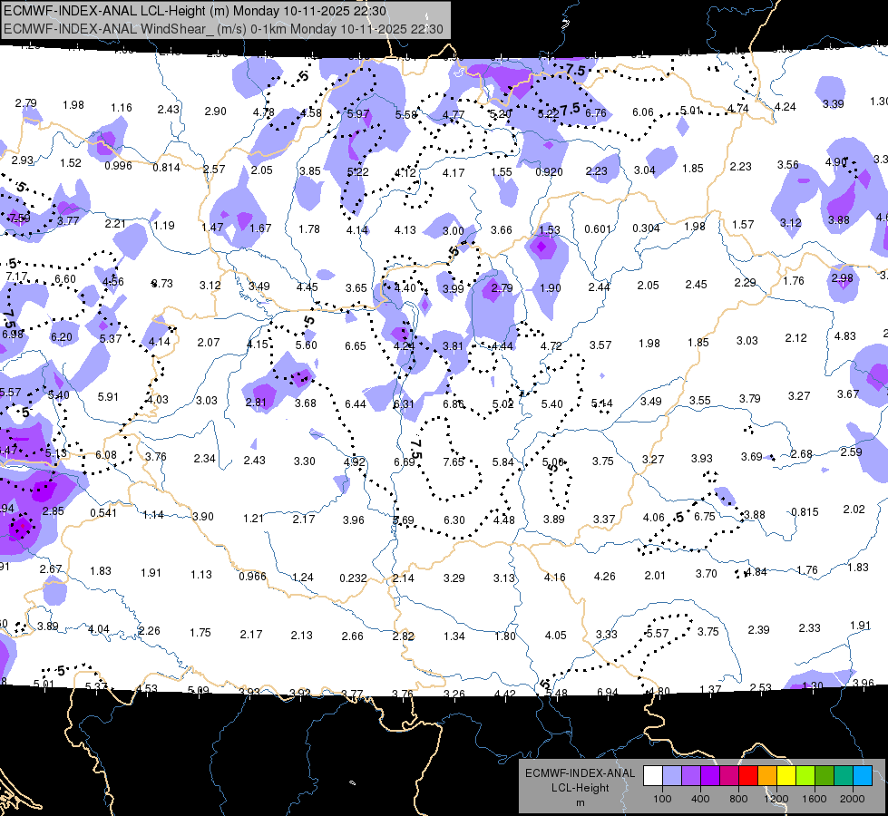Screen dimensions: 888x816
Task: Click the wind shear value '4.48'
Action: (504, 520)
